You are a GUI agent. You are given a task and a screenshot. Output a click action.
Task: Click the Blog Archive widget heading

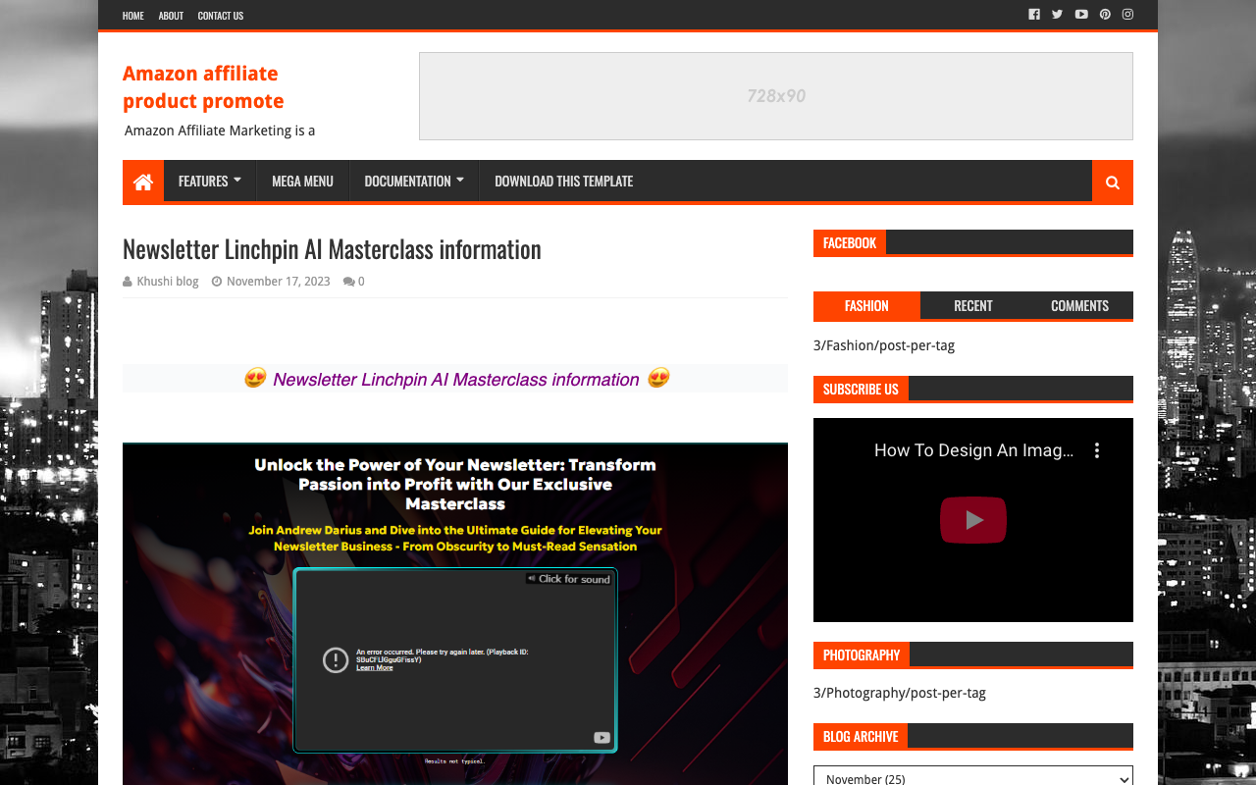pos(861,736)
